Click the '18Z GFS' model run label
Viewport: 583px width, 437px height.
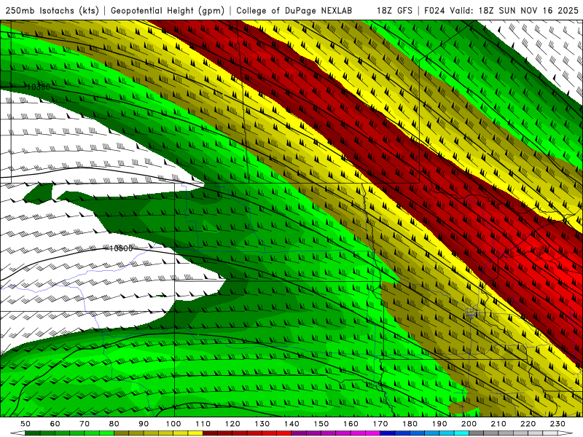395,10
